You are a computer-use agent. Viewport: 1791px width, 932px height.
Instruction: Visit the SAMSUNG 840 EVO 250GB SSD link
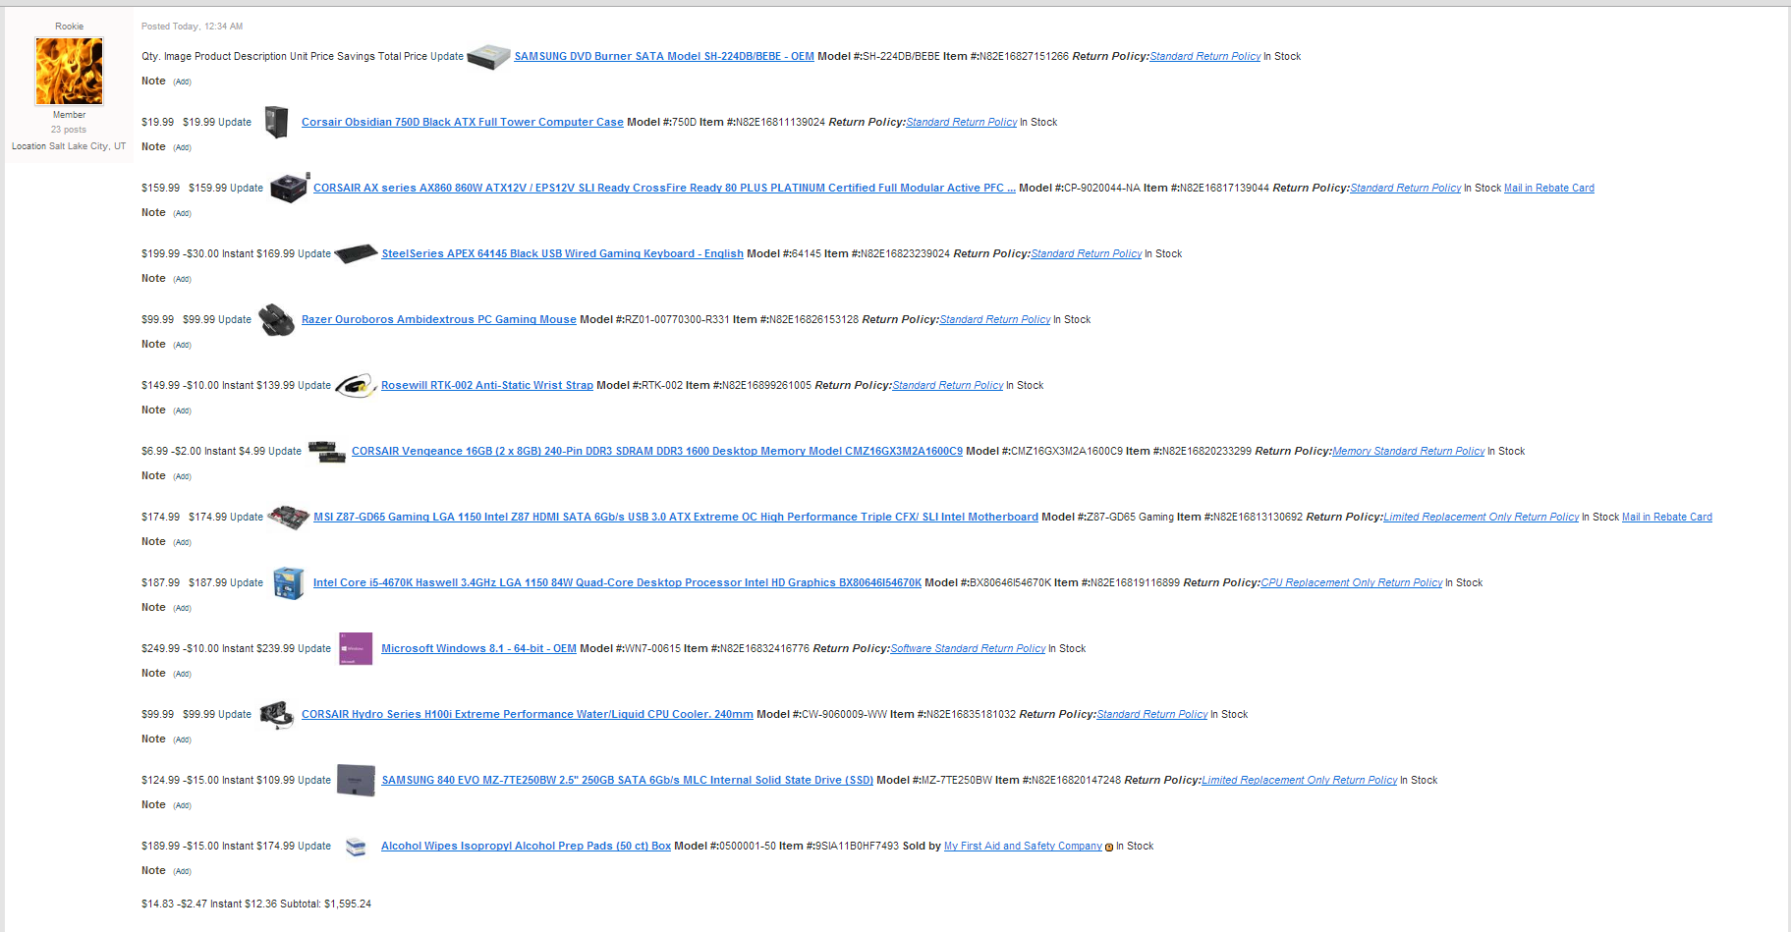(x=627, y=781)
